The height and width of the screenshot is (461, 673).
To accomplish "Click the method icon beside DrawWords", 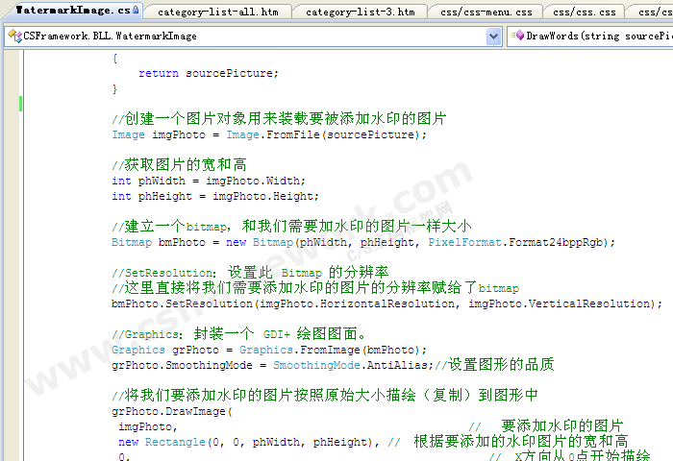I will [x=518, y=36].
